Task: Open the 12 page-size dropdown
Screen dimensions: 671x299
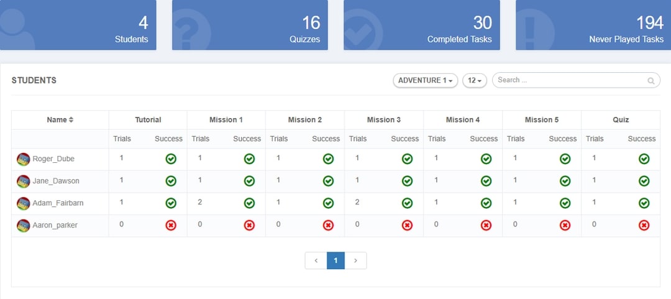Action: pyautogui.click(x=475, y=81)
